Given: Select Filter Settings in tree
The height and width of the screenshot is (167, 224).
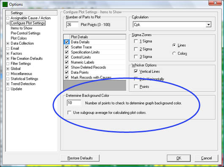Looking at the screenshot, I should (x=21, y=64).
